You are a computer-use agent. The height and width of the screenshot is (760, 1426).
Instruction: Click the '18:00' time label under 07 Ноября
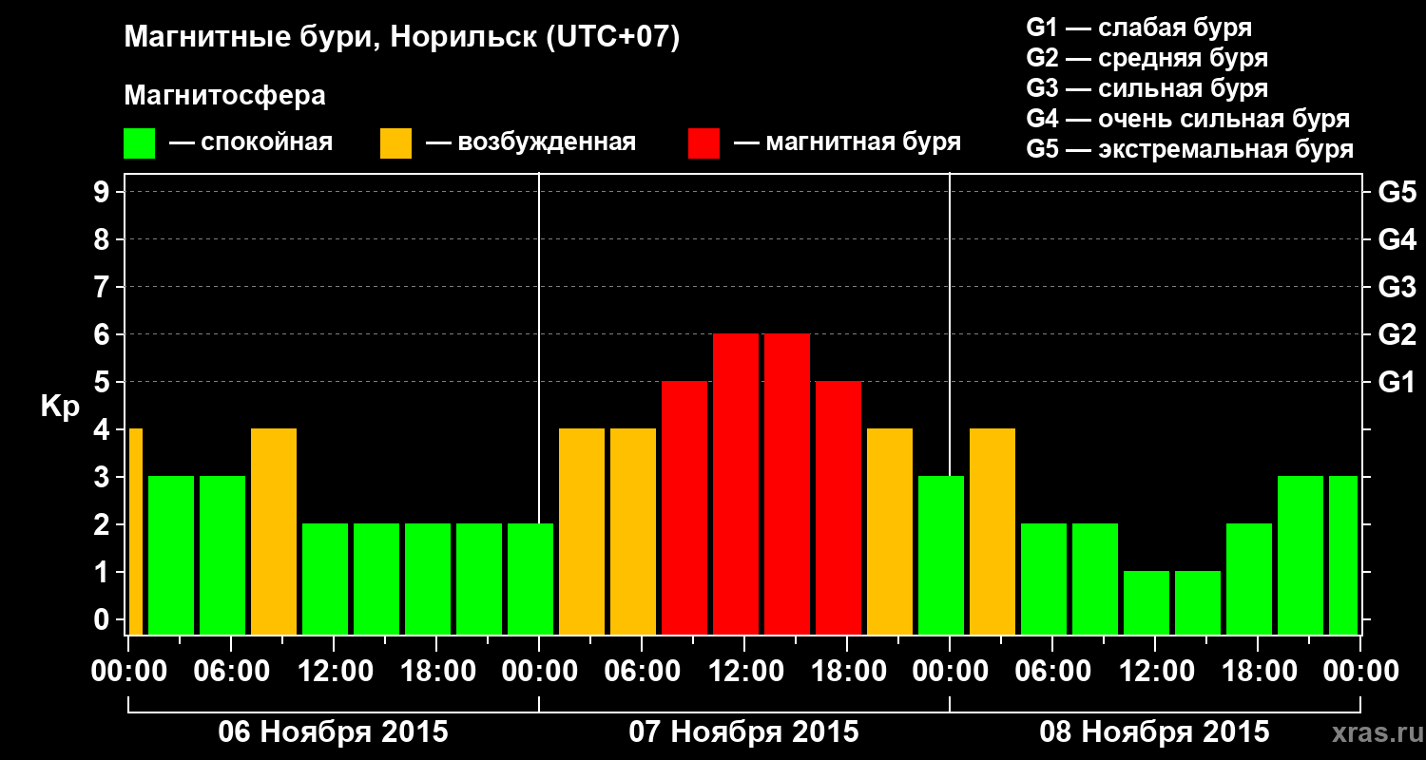(x=847, y=672)
